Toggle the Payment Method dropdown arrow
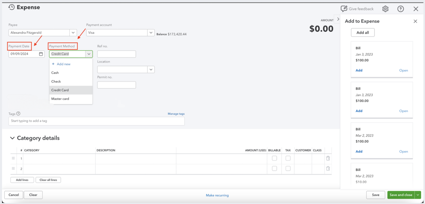This screenshot has width=425, height=204. coord(89,54)
